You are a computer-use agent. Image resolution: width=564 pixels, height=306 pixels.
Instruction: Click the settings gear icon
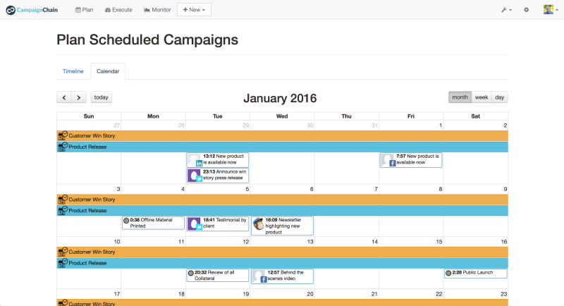[x=526, y=10]
